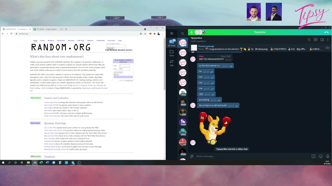This screenshot has height=186, width=332.
Task: Open Telegram from the Windows taskbar
Action: pos(73,163)
